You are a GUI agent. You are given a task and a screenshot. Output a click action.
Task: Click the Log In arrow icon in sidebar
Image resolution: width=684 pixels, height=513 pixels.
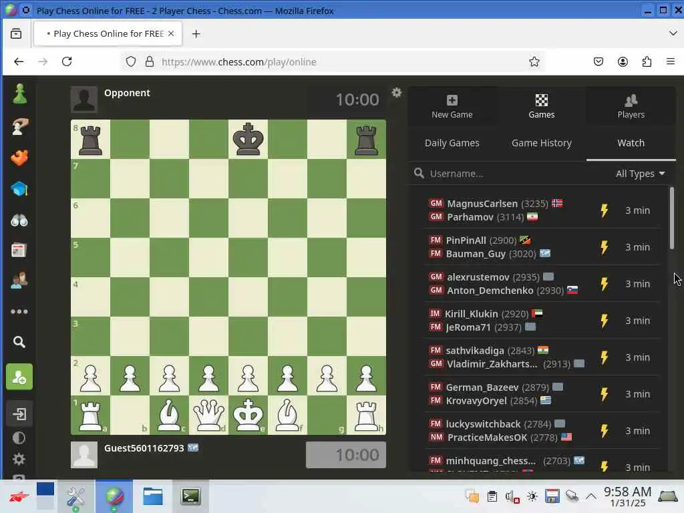click(x=19, y=413)
